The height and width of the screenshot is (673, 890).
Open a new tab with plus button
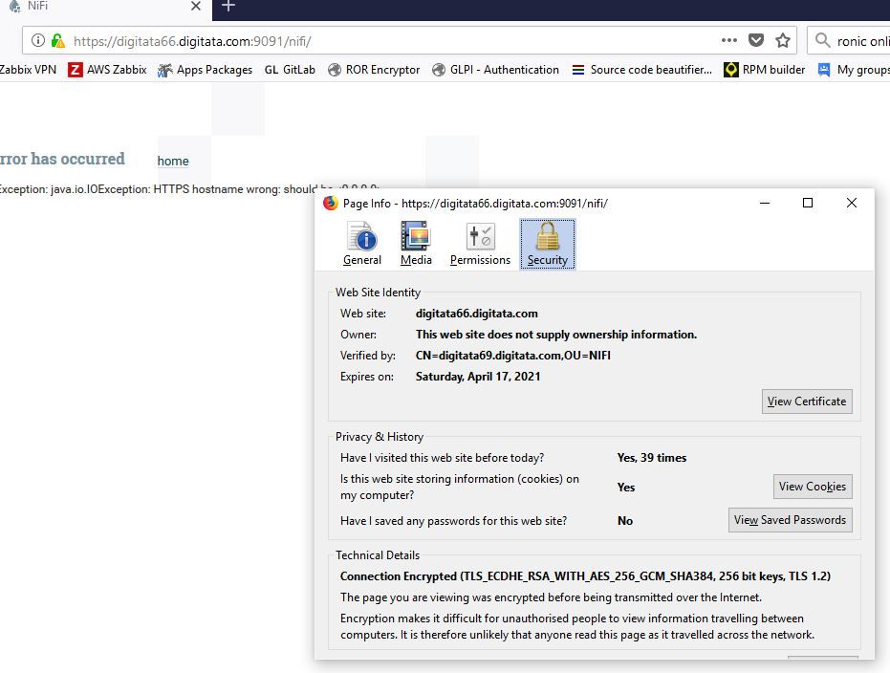point(228,7)
